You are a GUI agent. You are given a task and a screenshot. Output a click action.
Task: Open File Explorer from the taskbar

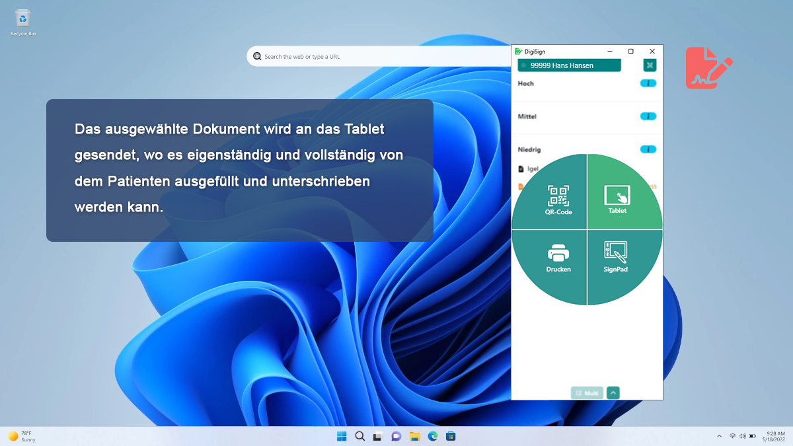(x=414, y=436)
